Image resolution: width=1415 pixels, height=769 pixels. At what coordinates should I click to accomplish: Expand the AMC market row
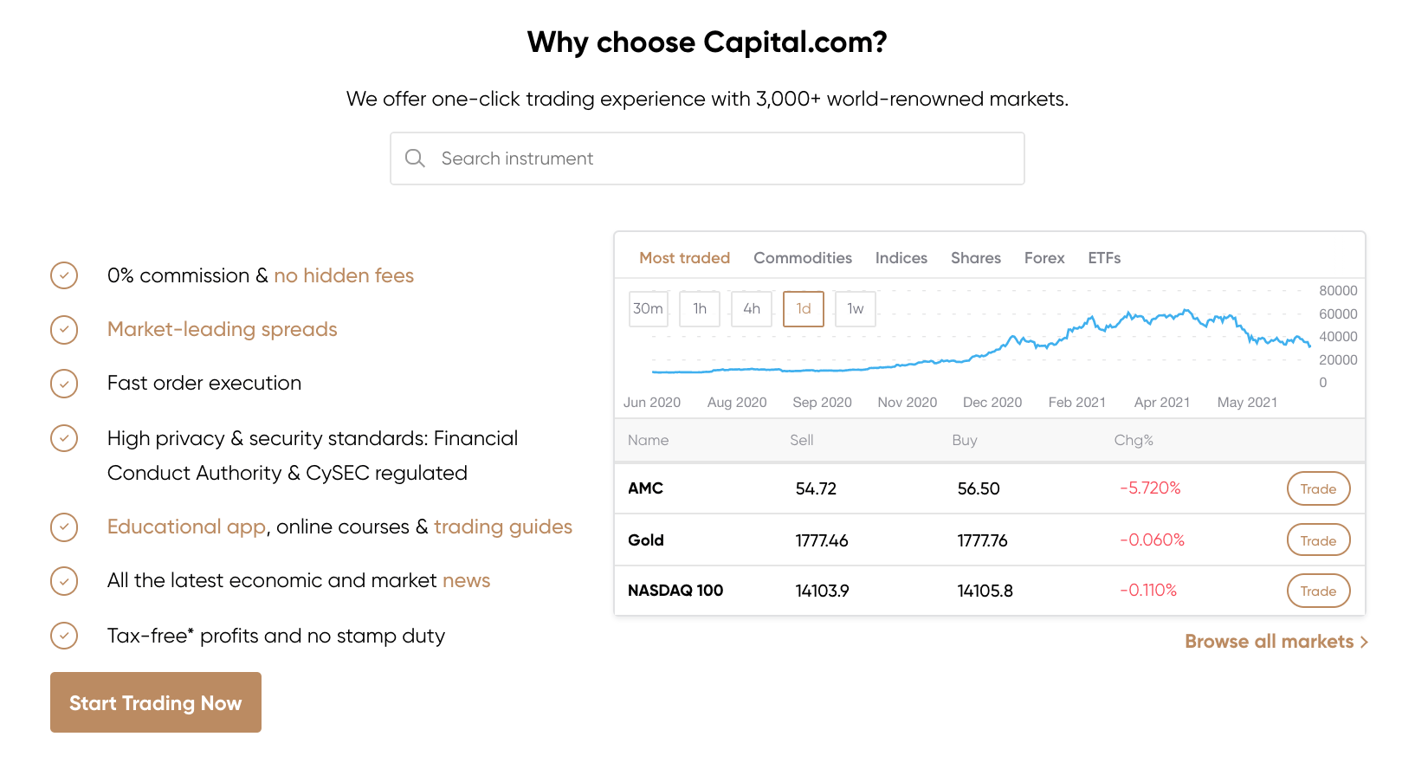click(x=645, y=488)
